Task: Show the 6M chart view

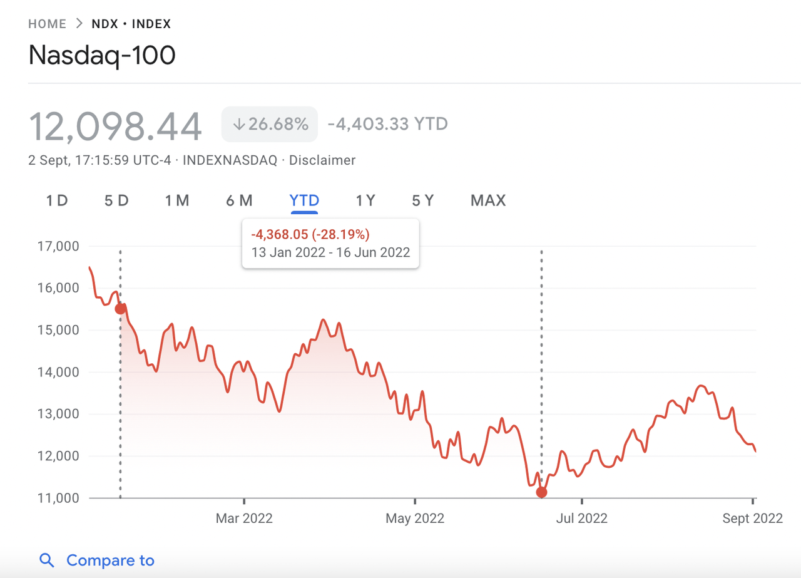Action: [x=239, y=201]
